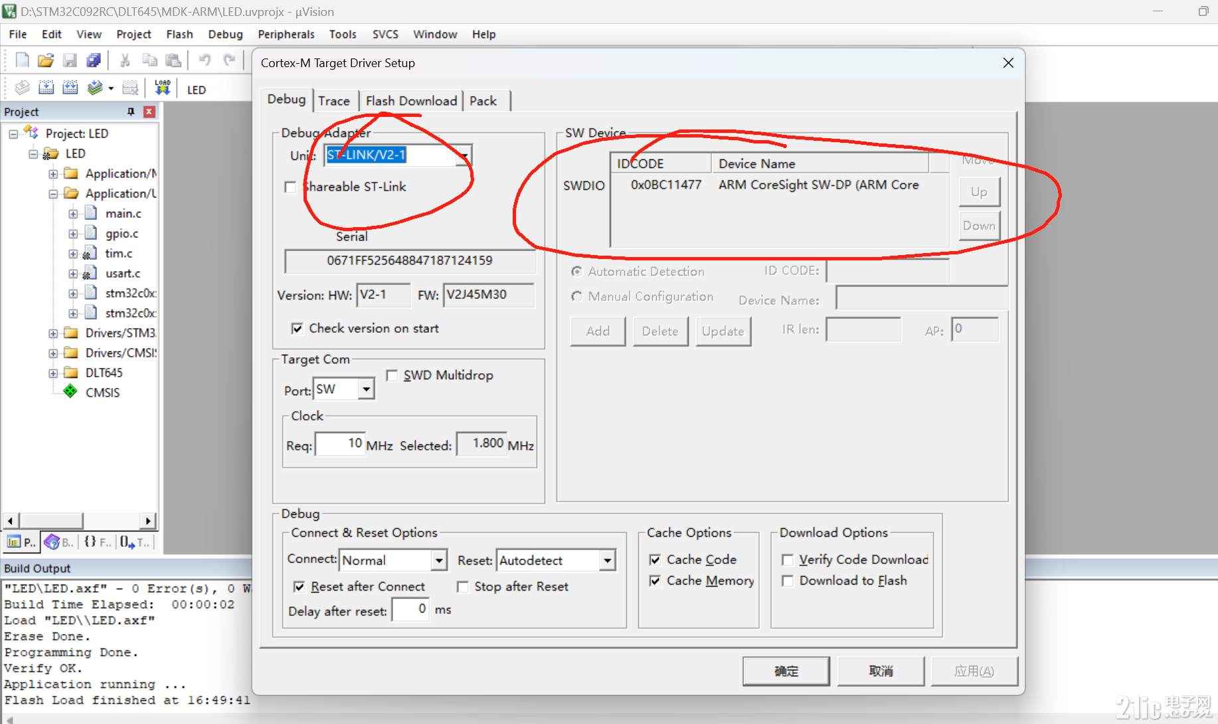Toggle Check version on start checkbox
This screenshot has height=724, width=1218.
coord(298,329)
